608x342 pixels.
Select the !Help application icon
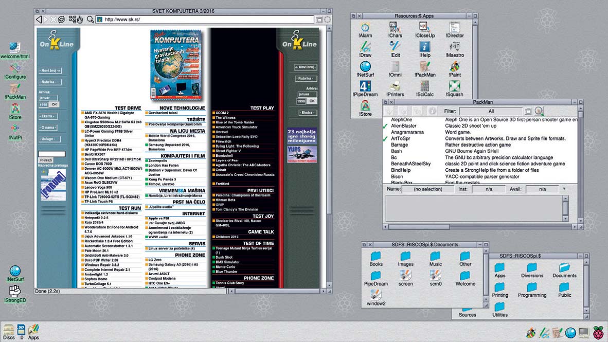point(424,50)
